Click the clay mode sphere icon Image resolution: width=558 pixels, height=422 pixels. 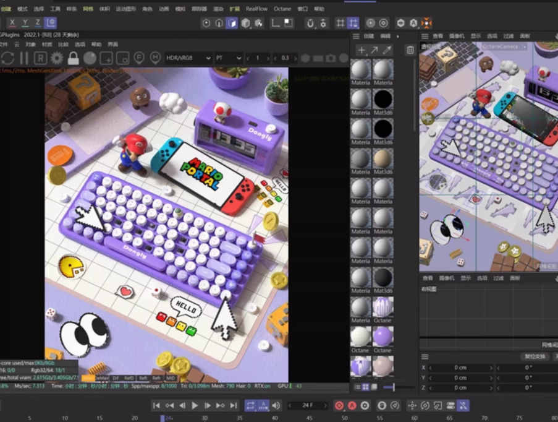click(90, 58)
